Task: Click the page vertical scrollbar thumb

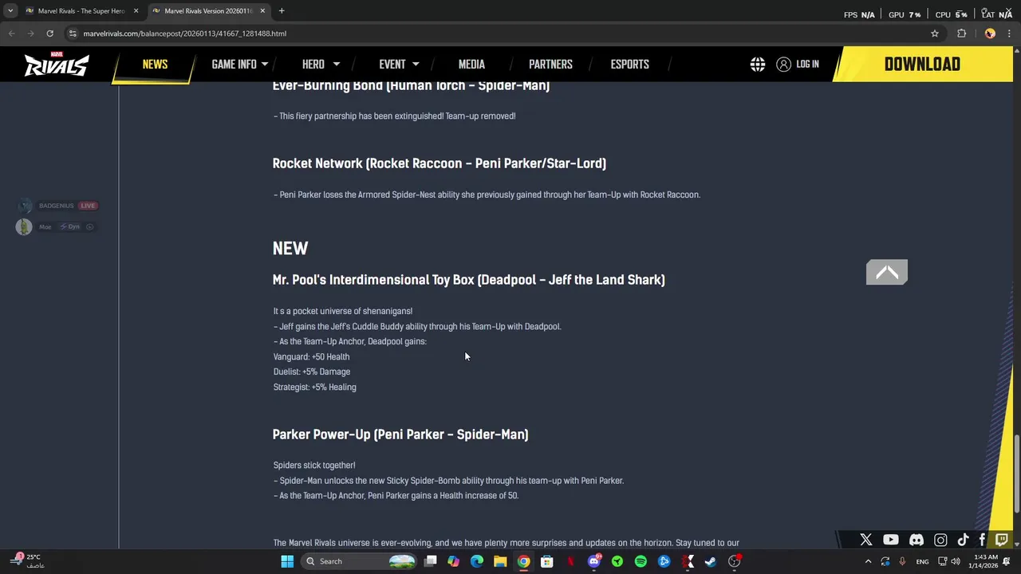Action: 1016,474
